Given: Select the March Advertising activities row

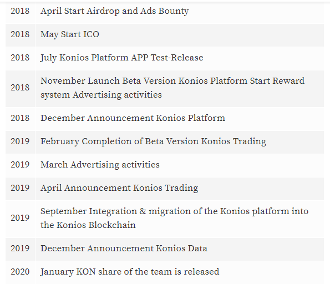Looking at the screenshot, I should 165,165.
